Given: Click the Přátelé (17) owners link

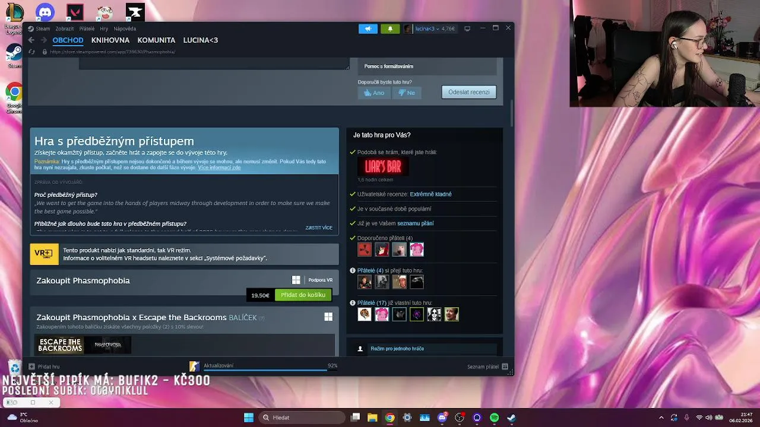Looking at the screenshot, I should click(372, 303).
